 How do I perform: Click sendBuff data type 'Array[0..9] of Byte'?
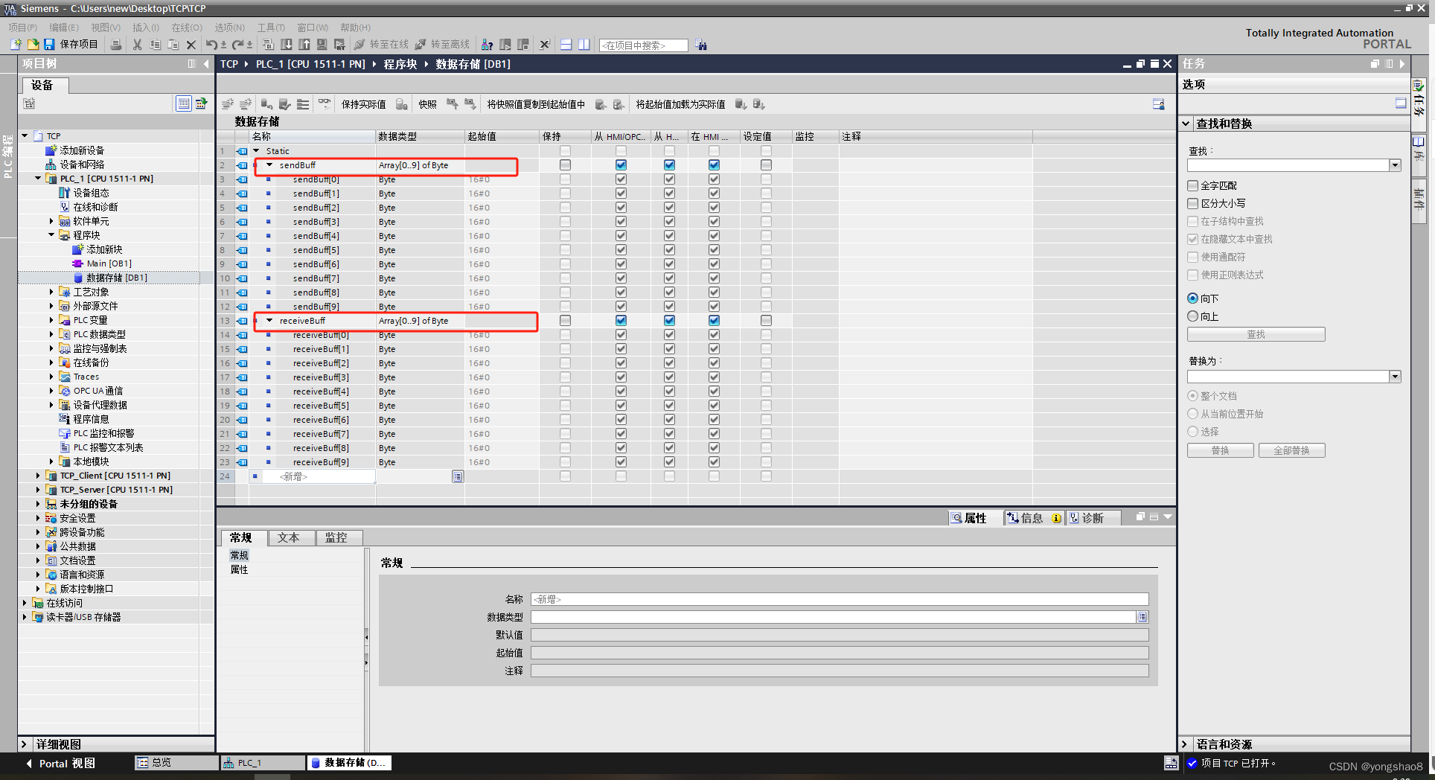[414, 165]
